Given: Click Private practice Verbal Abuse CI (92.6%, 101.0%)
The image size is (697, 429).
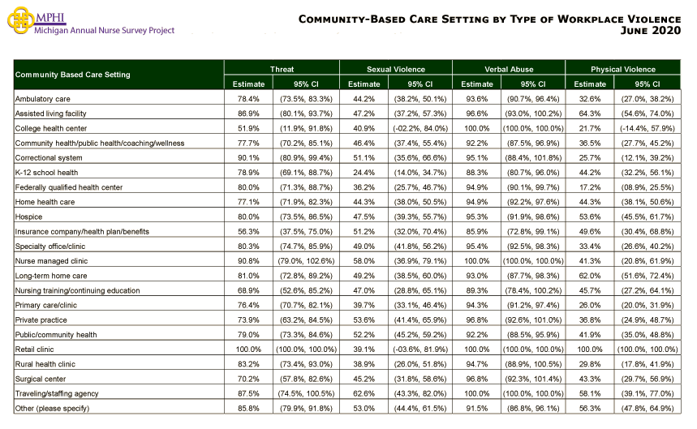Looking at the screenshot, I should [x=533, y=320].
